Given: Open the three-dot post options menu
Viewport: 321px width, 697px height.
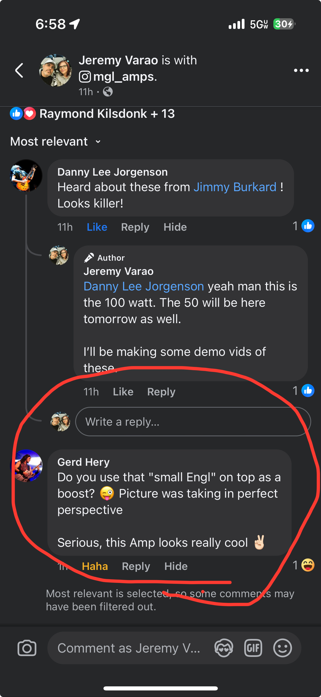Looking at the screenshot, I should (x=301, y=70).
